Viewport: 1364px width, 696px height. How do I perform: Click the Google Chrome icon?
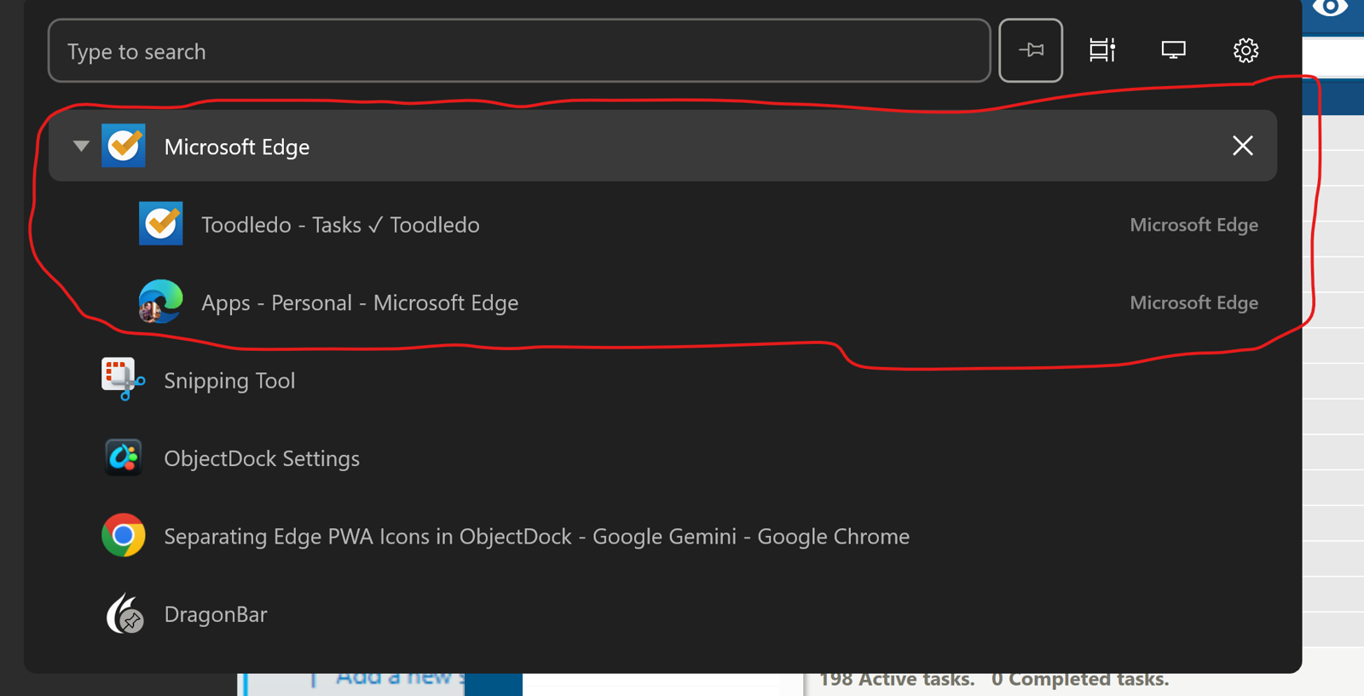124,535
